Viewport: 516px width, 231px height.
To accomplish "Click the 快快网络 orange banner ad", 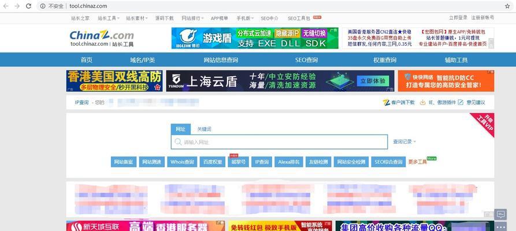I will coord(446,81).
